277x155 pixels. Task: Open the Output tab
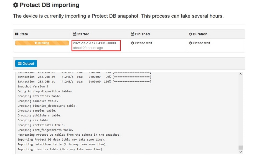(x=26, y=63)
